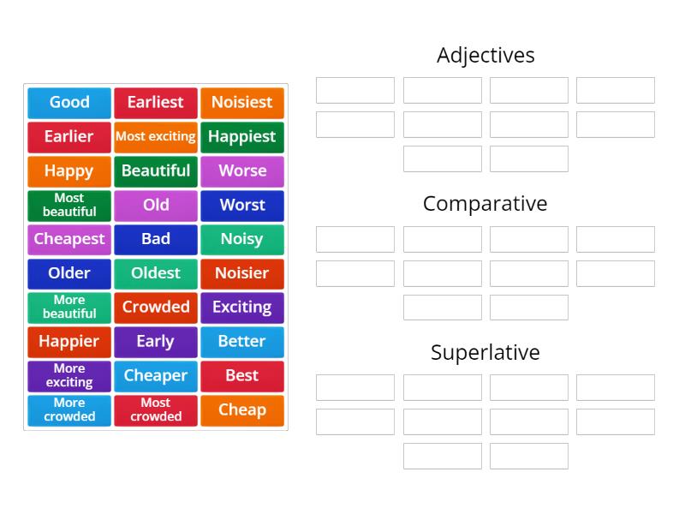Select an empty slot under Superlative
The image size is (685, 514).
coord(354,387)
